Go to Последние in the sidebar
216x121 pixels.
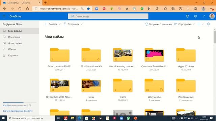20,37
